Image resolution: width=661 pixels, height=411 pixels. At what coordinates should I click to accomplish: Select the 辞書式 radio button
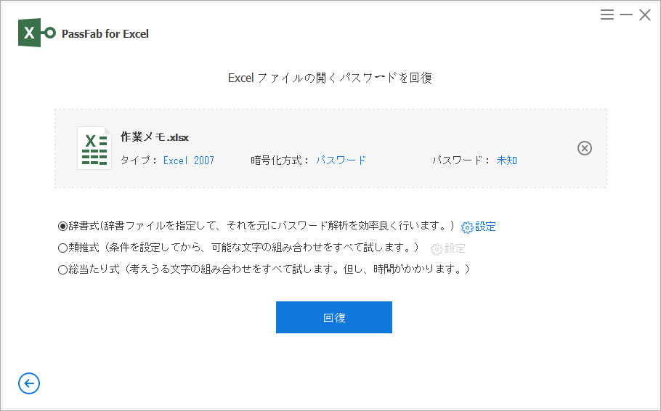tap(62, 226)
